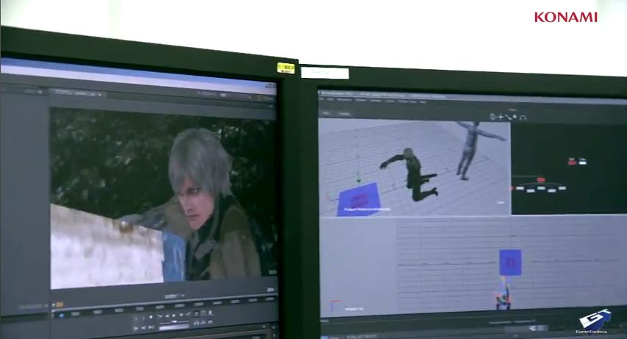Play the preview on left monitor's transport controls
The width and height of the screenshot is (627, 339).
pos(174,315)
